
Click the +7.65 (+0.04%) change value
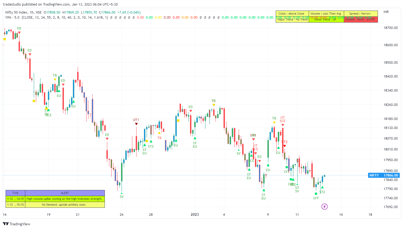[x=129, y=12]
